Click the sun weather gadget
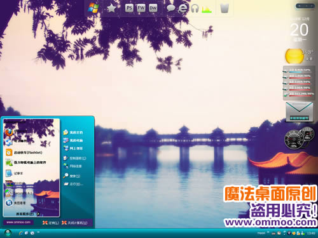Image resolution: width=318 pixels, height=238 pixels. pos(294,56)
